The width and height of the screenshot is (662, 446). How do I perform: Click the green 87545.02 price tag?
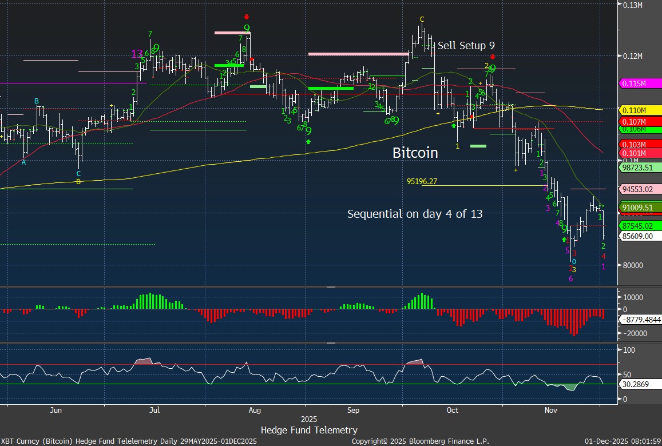pos(640,225)
